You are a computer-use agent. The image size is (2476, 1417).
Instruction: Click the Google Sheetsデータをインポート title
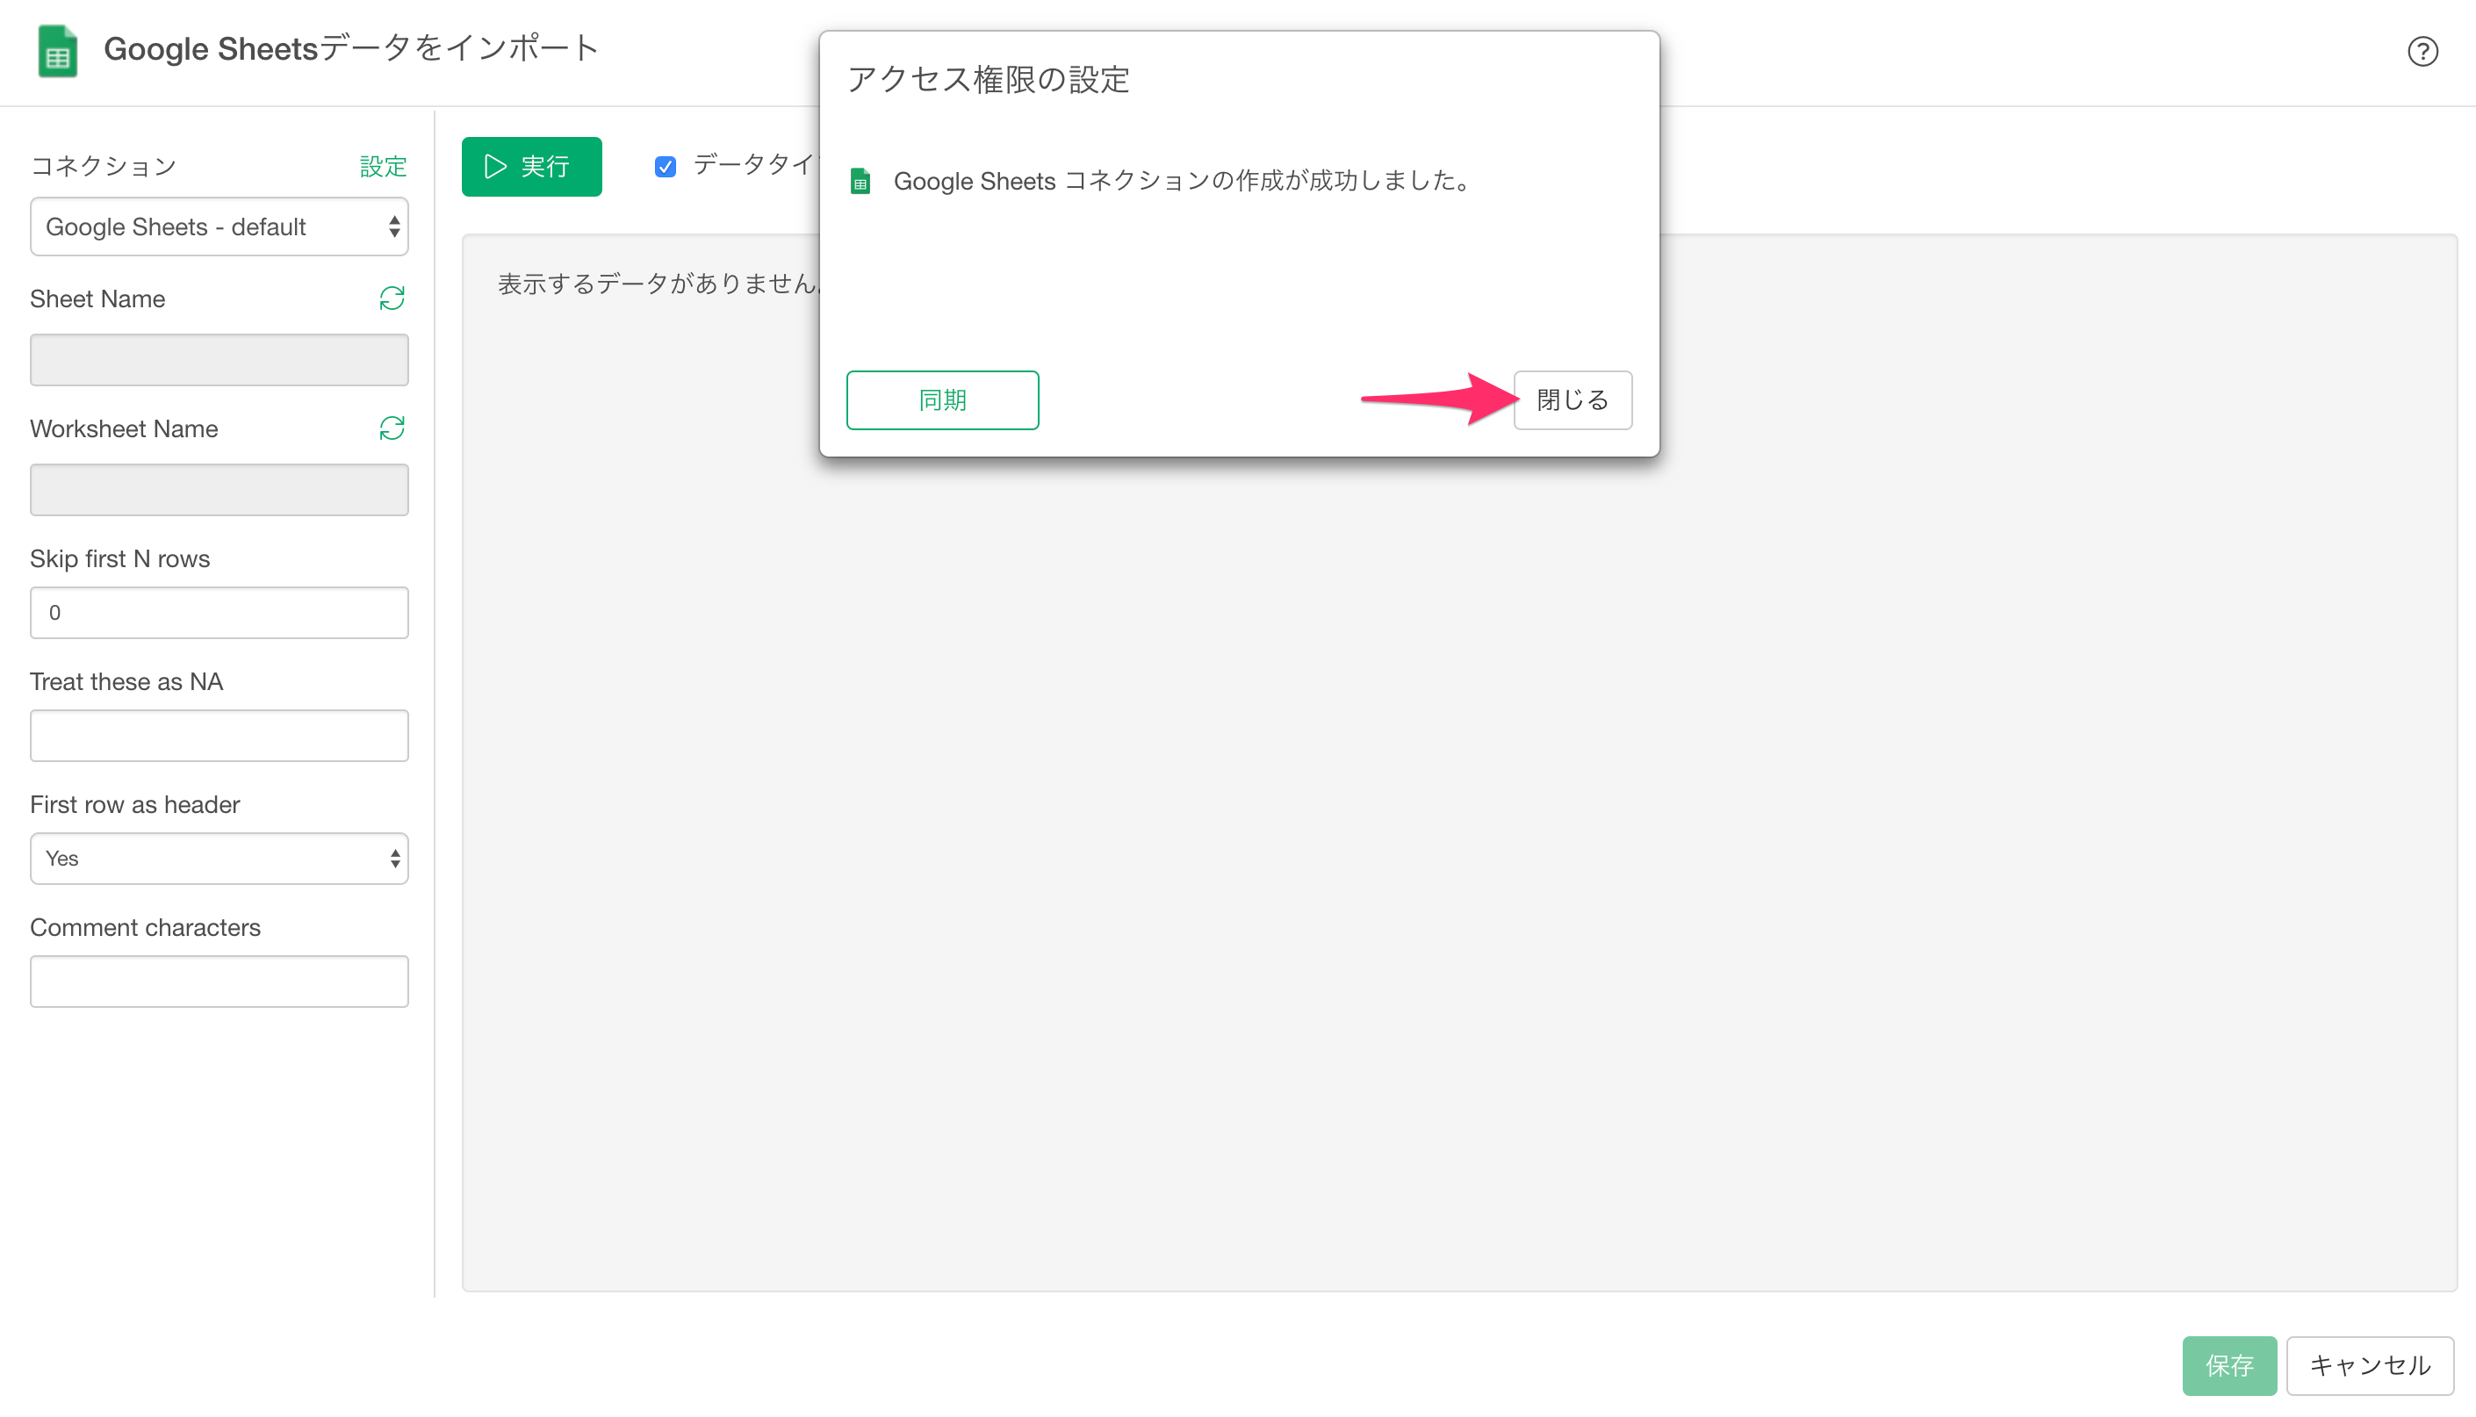[x=351, y=48]
